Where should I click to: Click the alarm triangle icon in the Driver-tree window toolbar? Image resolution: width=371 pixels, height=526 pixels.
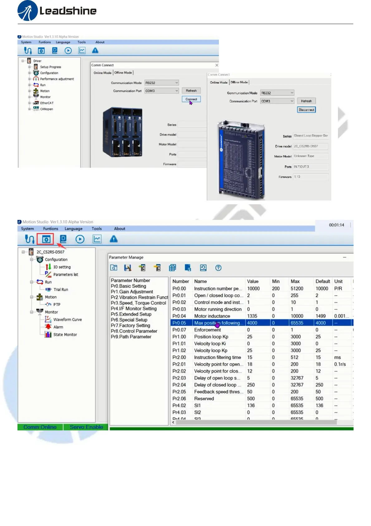point(95,50)
